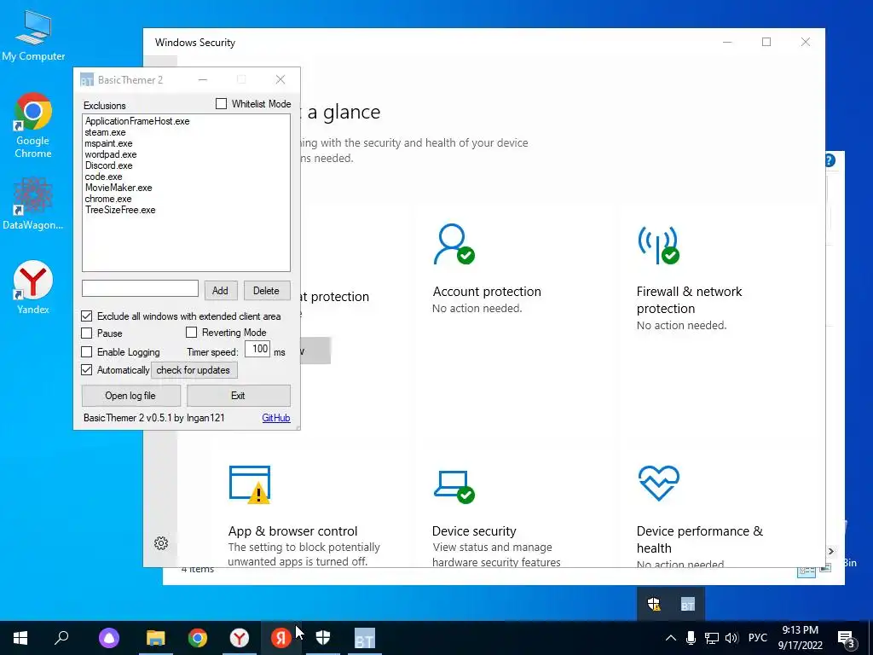Switch to Windows Security shield on taskbar
Screen dimensions: 873x655
tap(323, 638)
